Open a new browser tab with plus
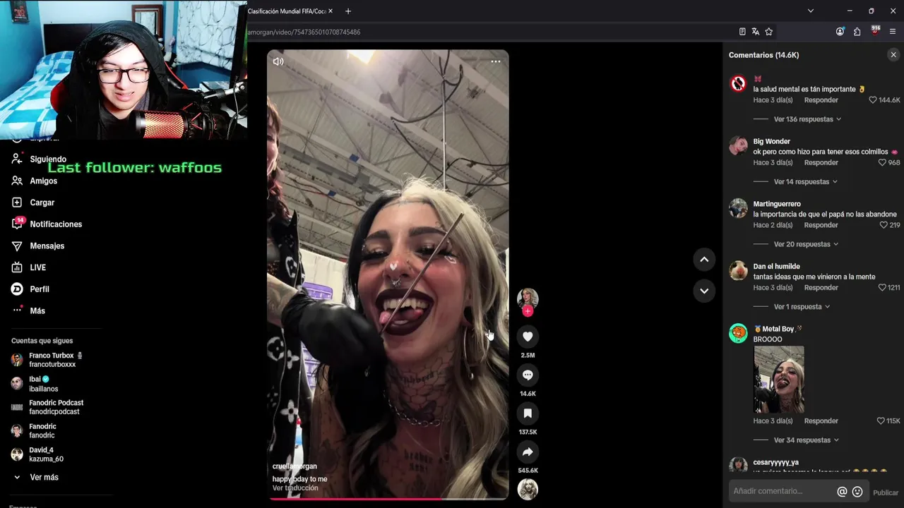This screenshot has width=904, height=508. pos(348,11)
